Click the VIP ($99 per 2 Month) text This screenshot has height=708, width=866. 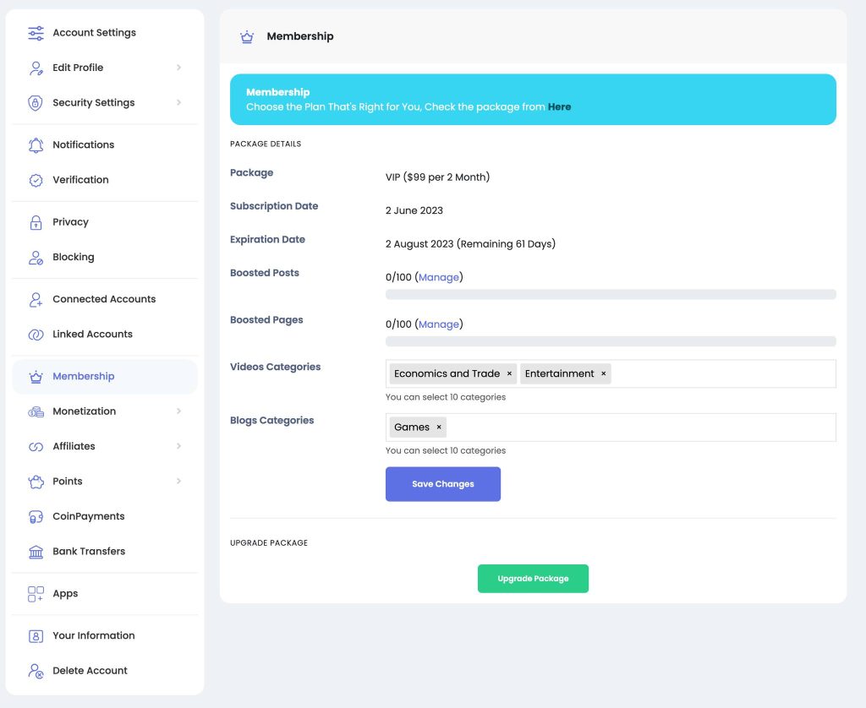(437, 177)
